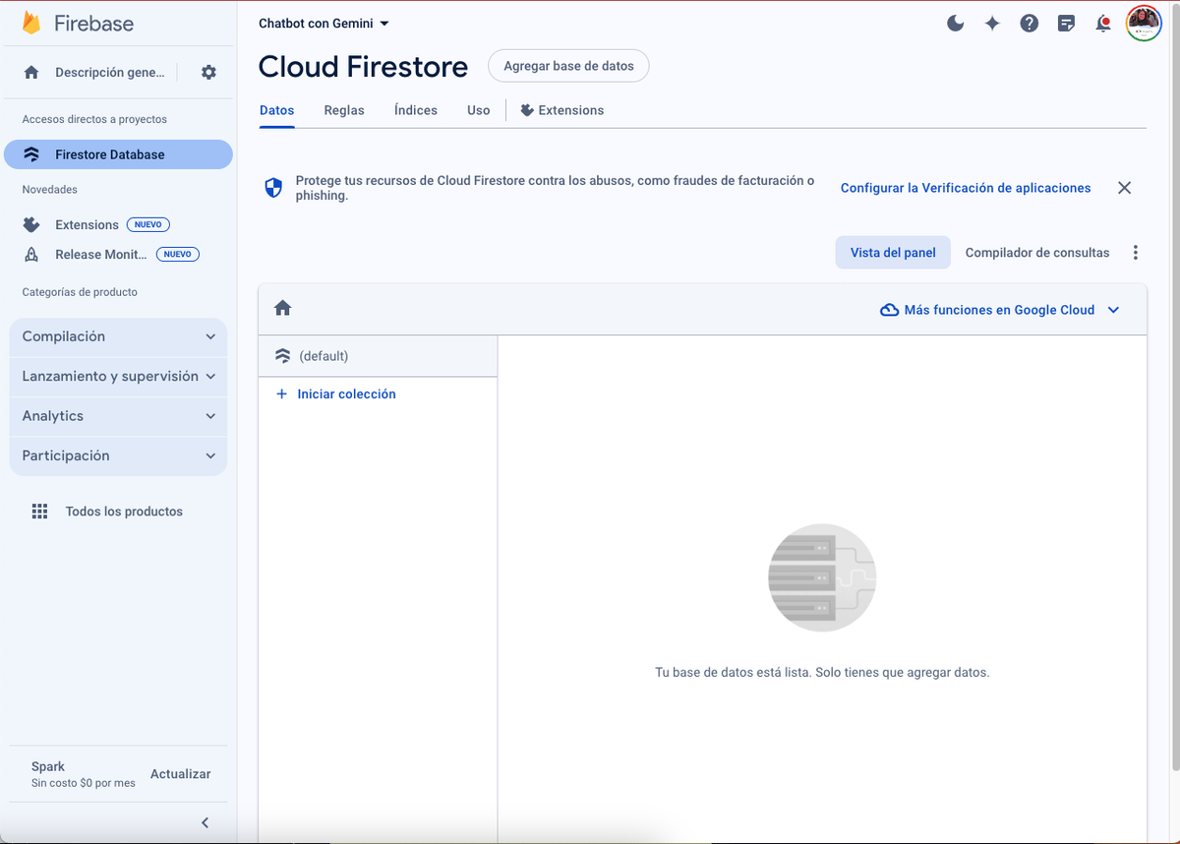Click the plus icon for Iniciar colección
Image resolution: width=1180 pixels, height=844 pixels.
tap(281, 393)
